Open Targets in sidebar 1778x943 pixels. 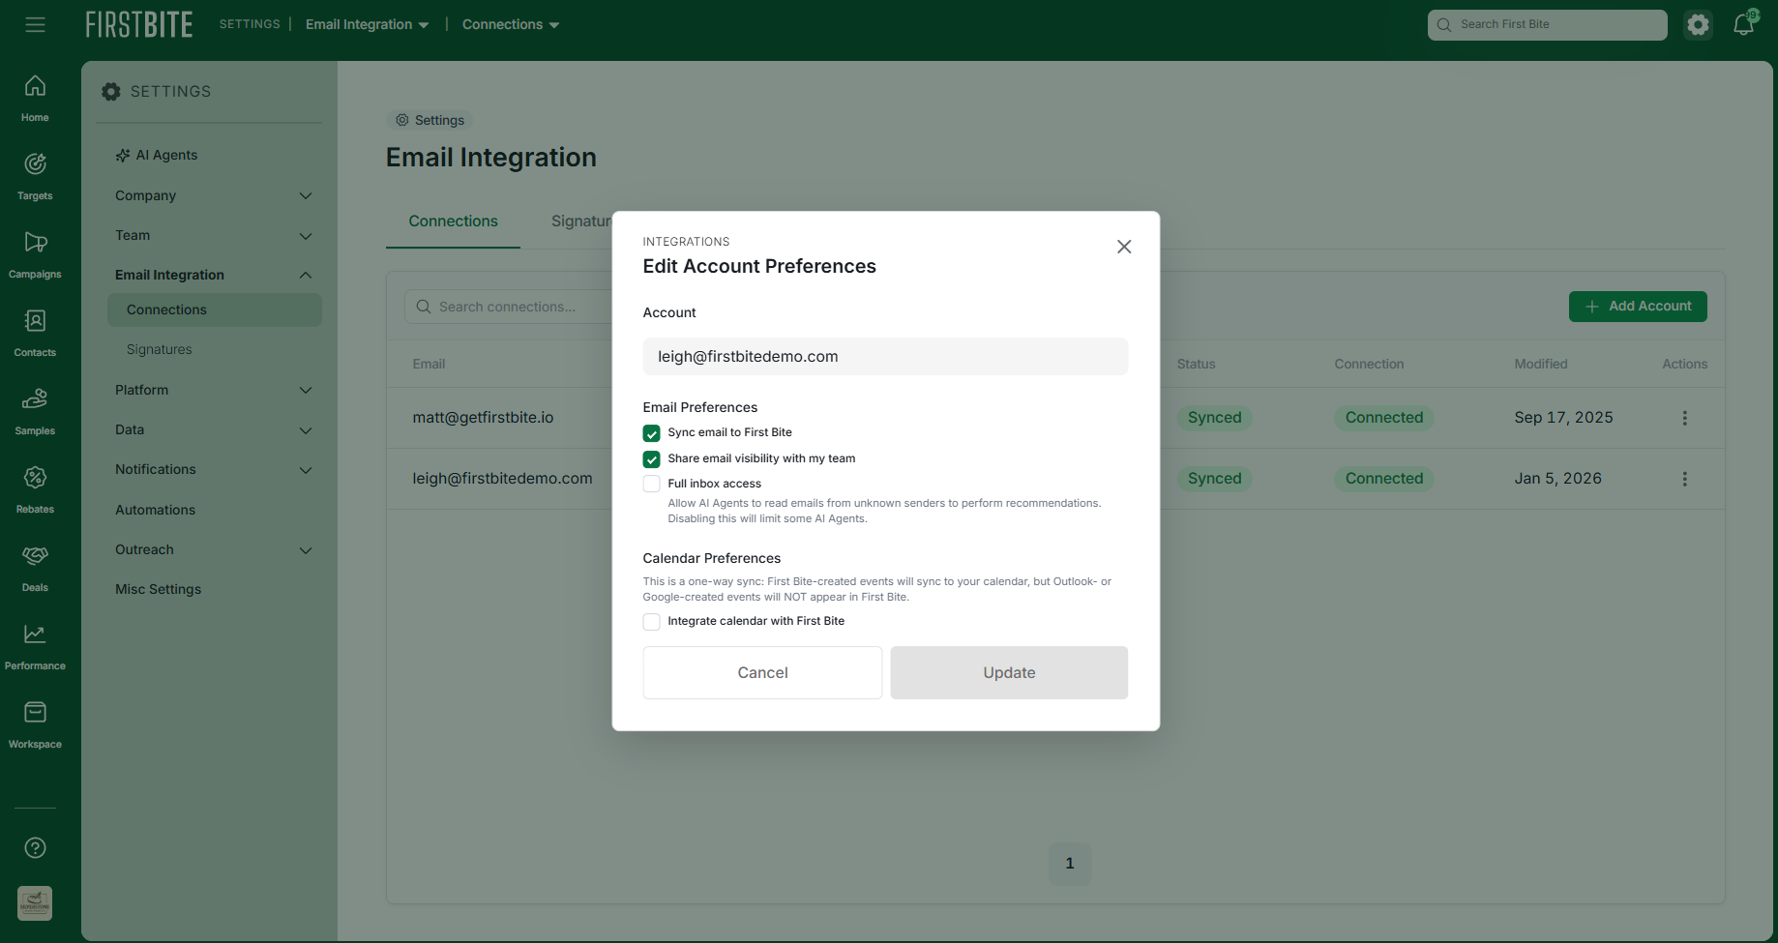coord(35,177)
